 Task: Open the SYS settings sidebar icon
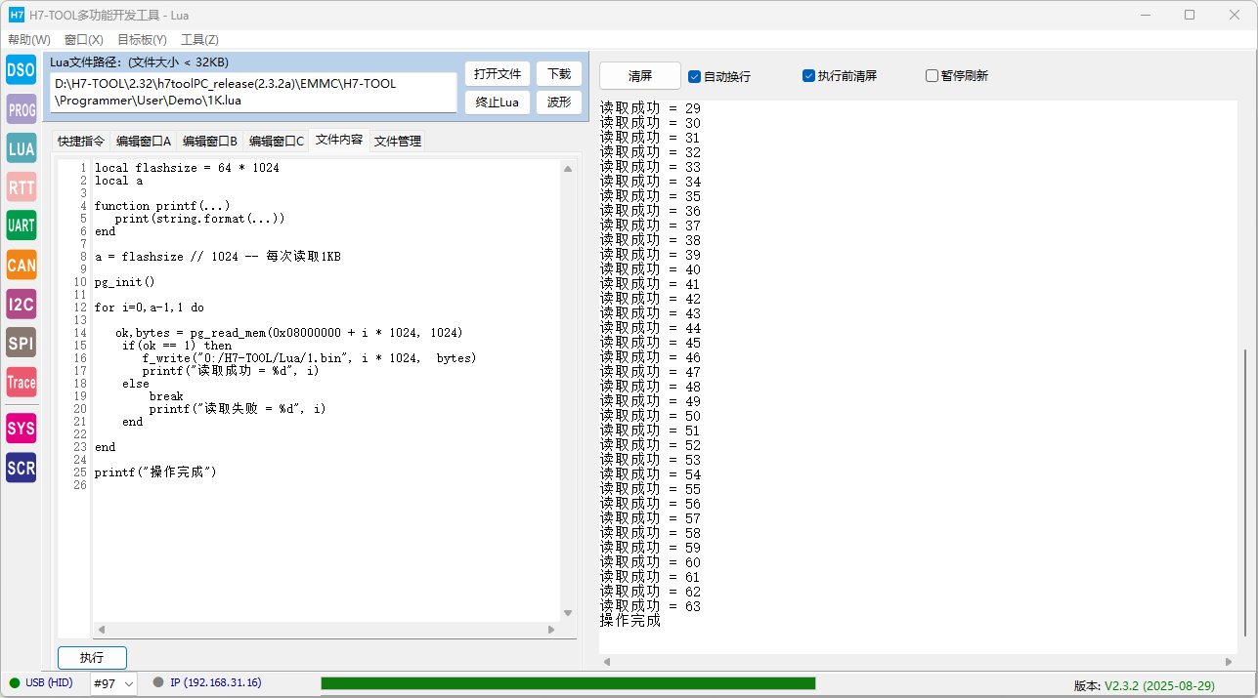(21, 428)
